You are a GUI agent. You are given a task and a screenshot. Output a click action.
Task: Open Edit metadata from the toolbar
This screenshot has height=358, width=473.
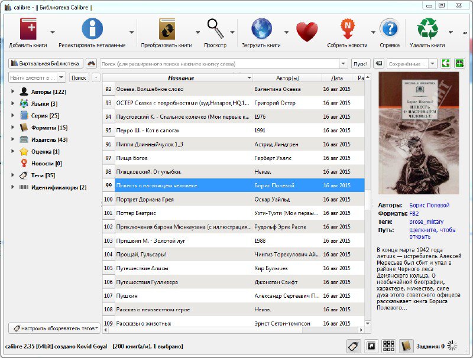click(x=92, y=29)
